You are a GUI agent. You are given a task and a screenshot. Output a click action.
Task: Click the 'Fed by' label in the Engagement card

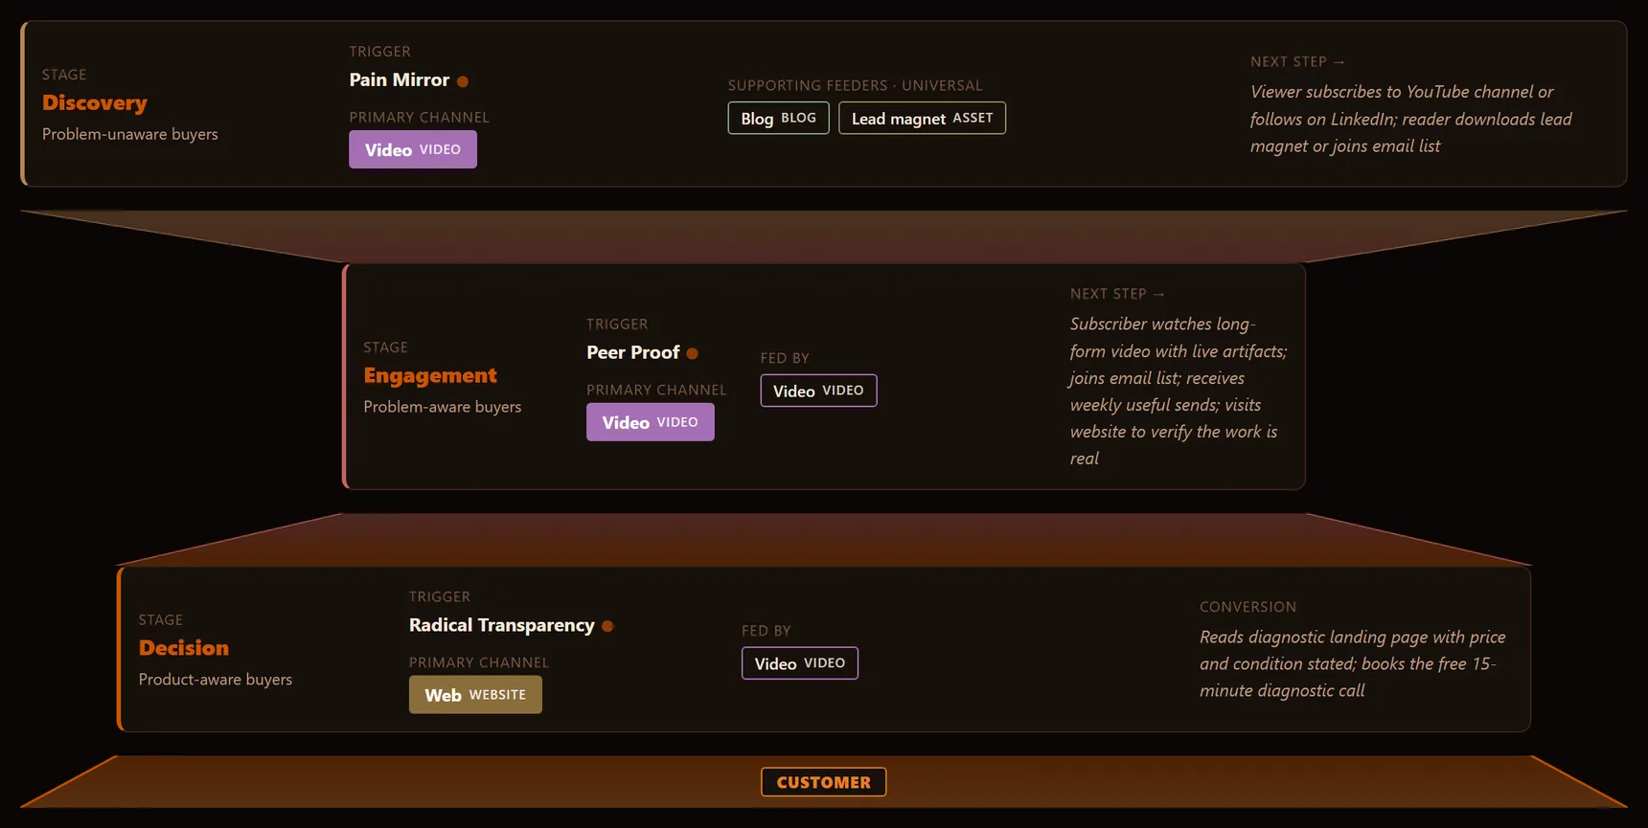[785, 358]
